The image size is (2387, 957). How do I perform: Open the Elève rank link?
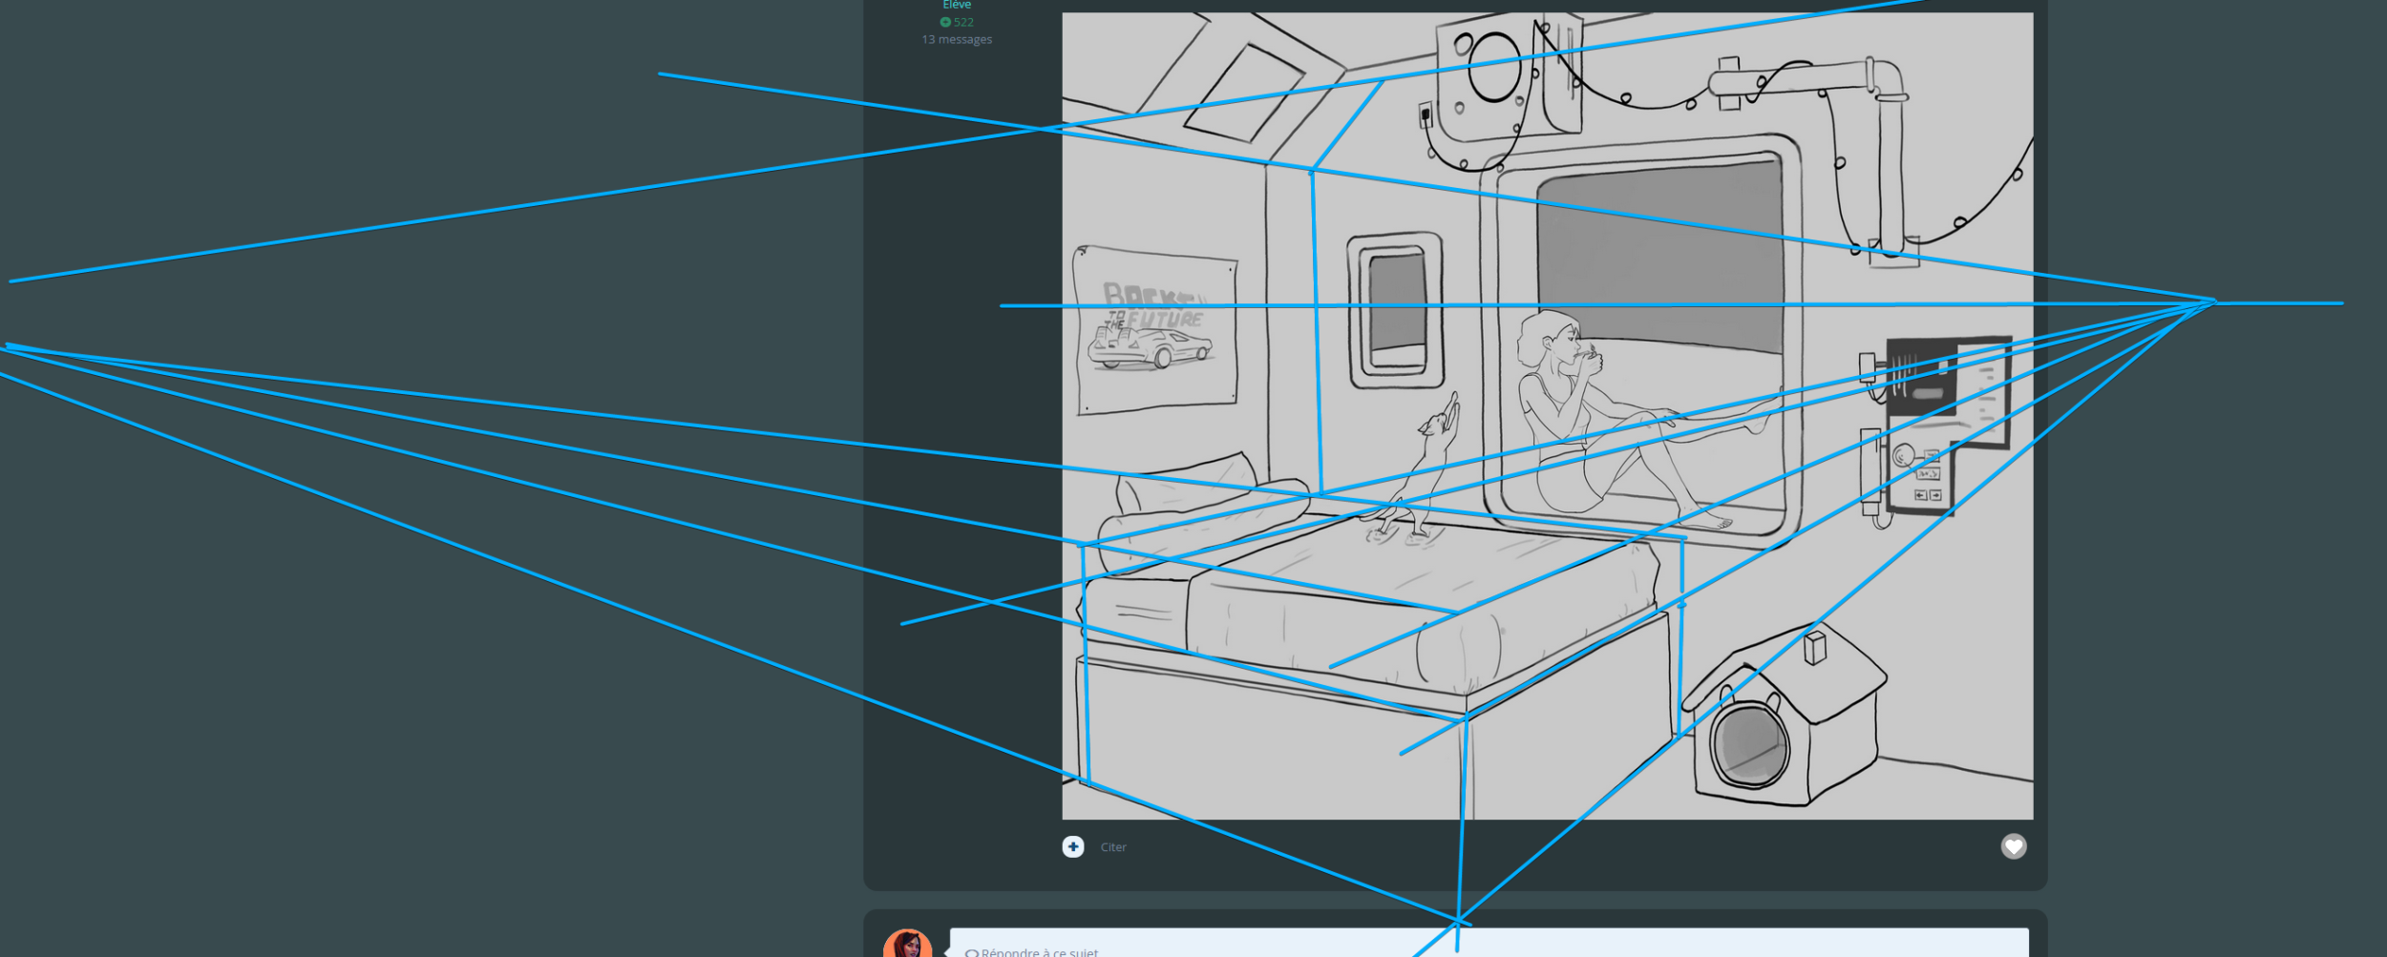957,5
